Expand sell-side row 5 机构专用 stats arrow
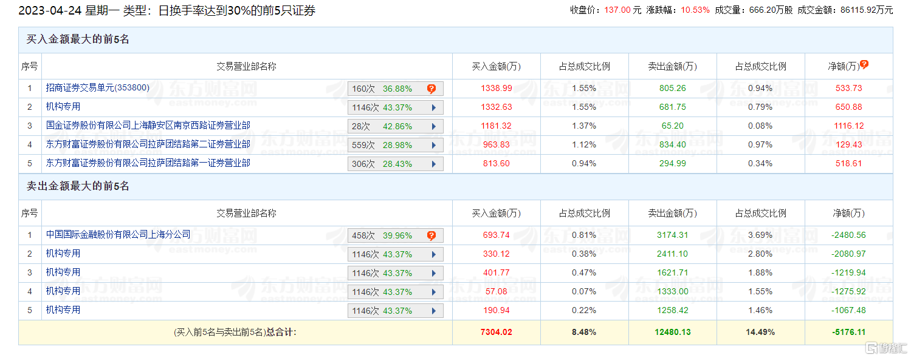 coord(434,311)
